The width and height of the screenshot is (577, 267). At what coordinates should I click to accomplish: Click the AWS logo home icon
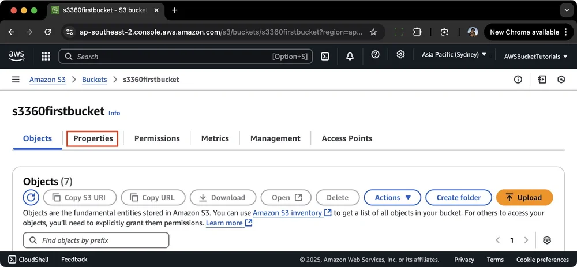[17, 56]
